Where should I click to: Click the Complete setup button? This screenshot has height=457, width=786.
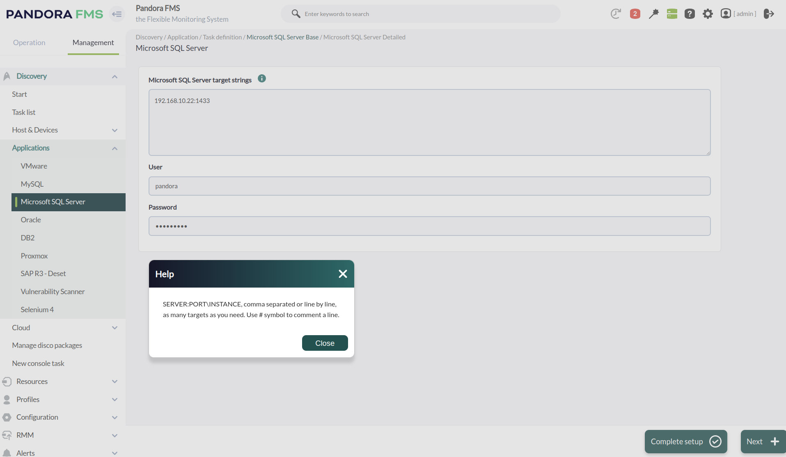pos(685,441)
